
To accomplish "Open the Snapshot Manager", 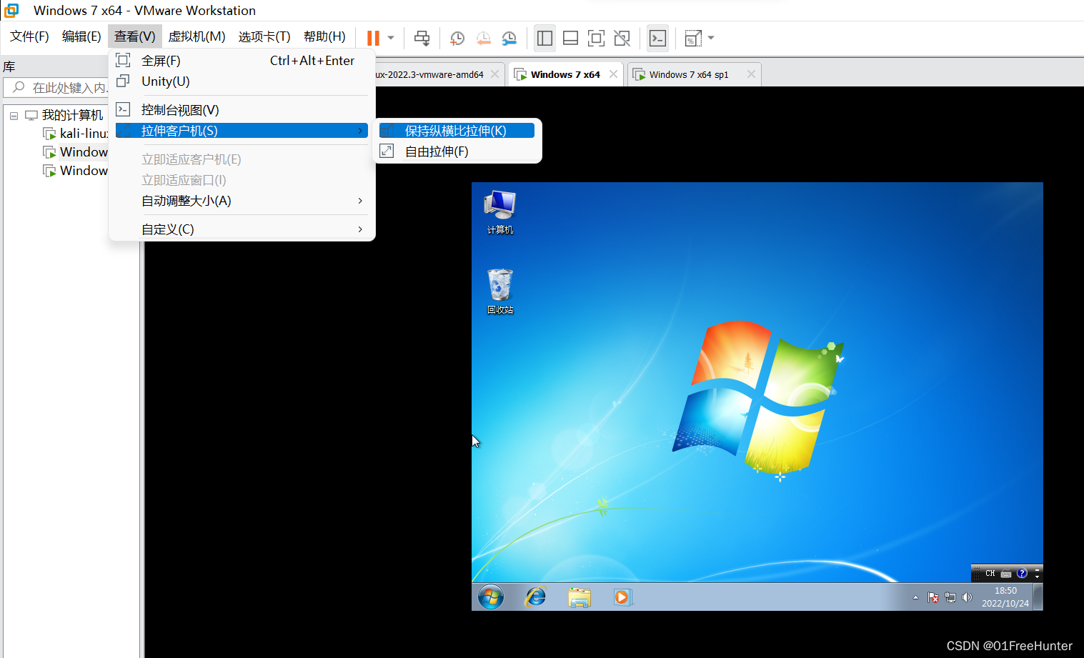I will 509,37.
